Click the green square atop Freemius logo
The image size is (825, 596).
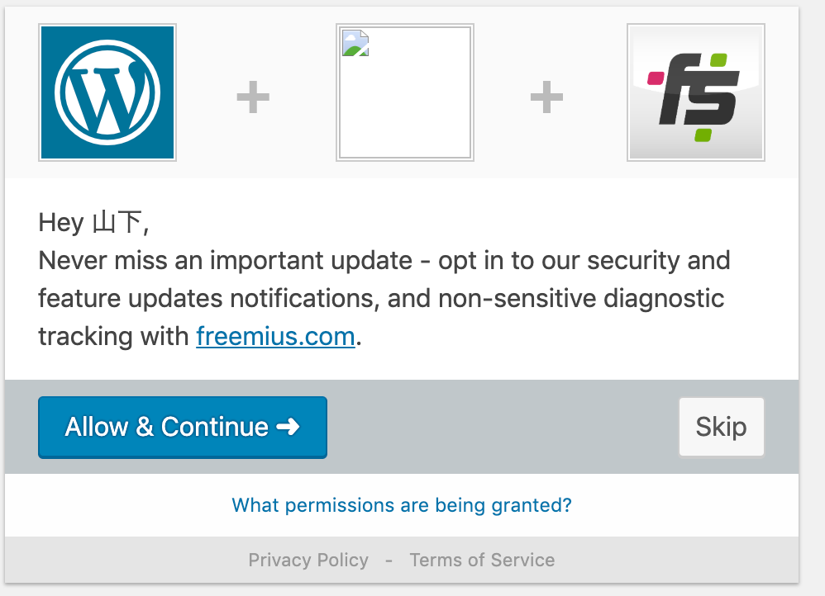coord(718,60)
